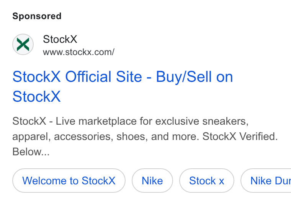
Task: Click the word sneakers in the ad description
Action: (x=225, y=121)
